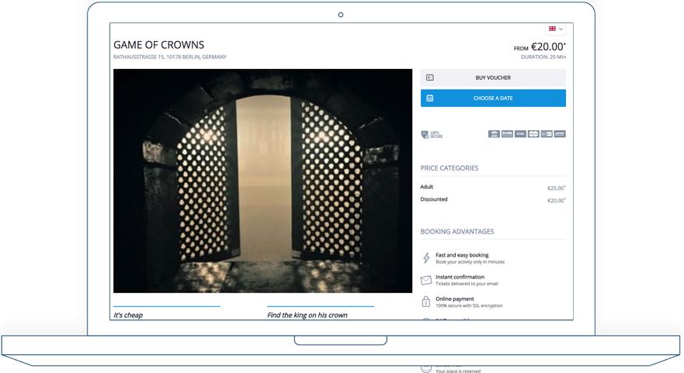
Task: Click the voucher ticket icon
Action: click(429, 78)
